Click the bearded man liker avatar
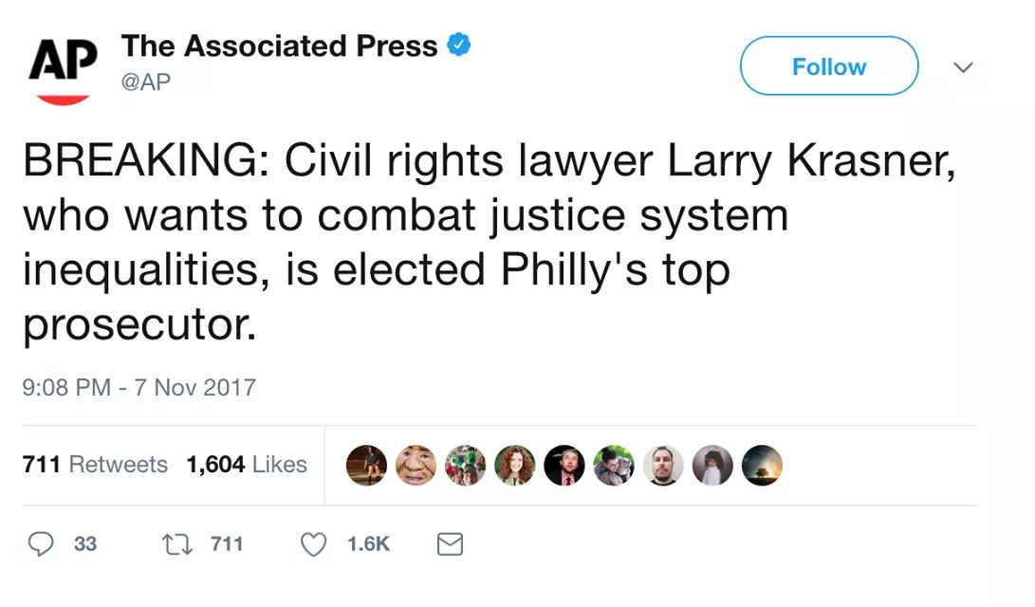Screen dimensions: 1035x607 663,465
